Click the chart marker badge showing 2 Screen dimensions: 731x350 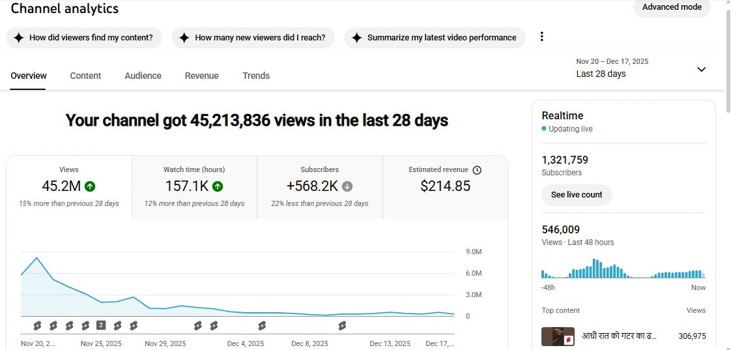pyautogui.click(x=101, y=325)
